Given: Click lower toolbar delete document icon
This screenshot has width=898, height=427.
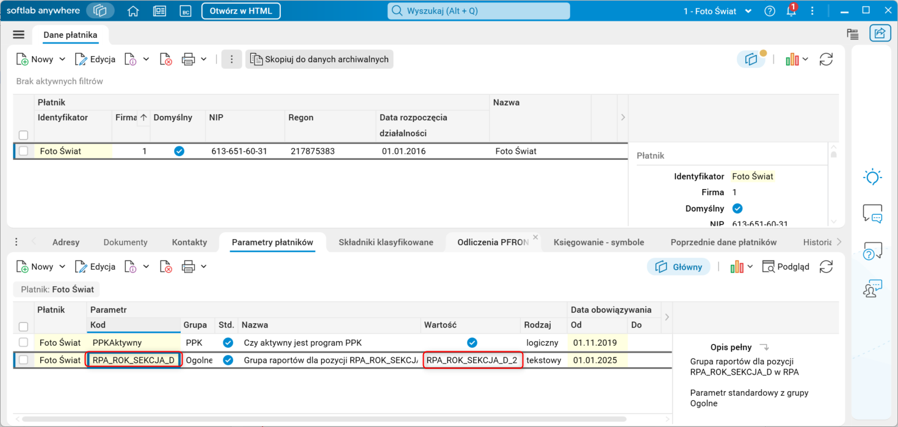Looking at the screenshot, I should pyautogui.click(x=166, y=267).
